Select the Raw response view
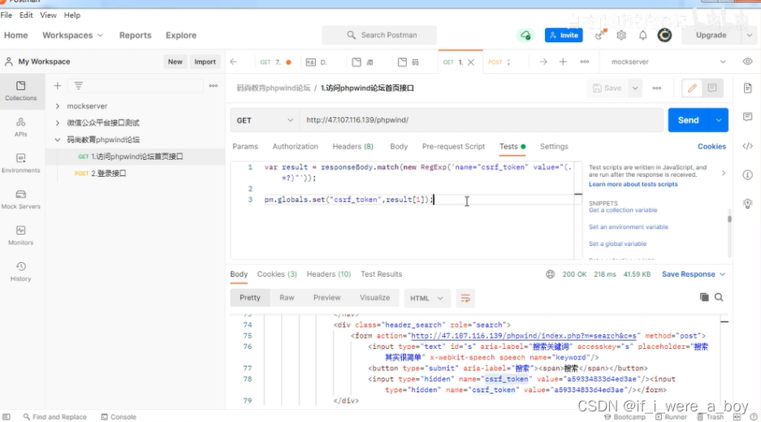This screenshot has width=761, height=422. pyautogui.click(x=287, y=298)
